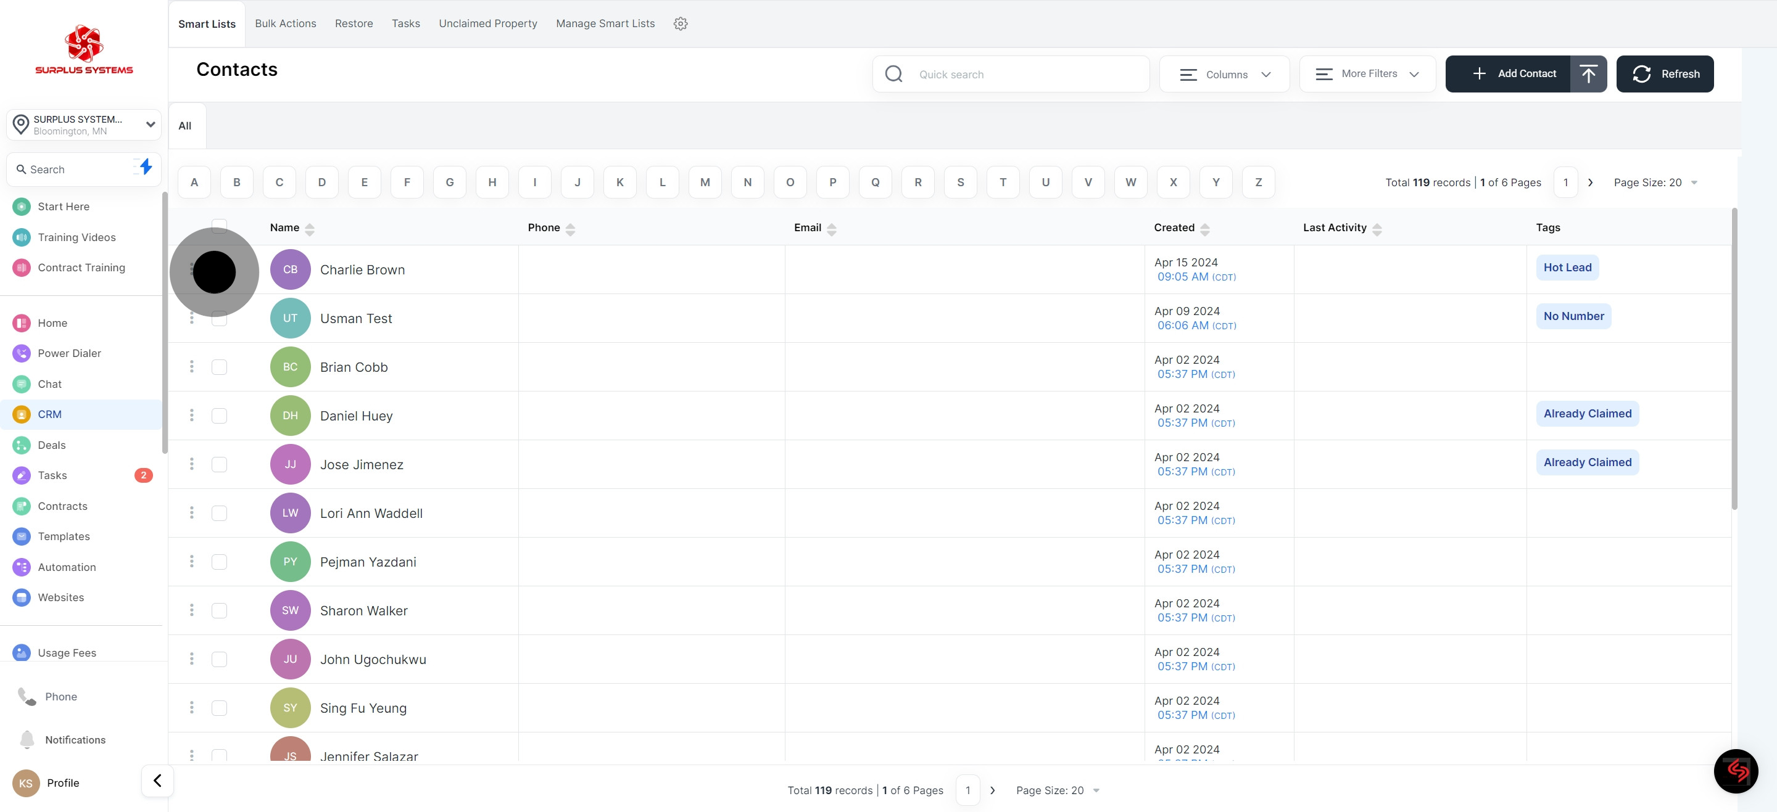Select Daniel Huey's row checkbox
This screenshot has height=812, width=1777.
point(220,416)
